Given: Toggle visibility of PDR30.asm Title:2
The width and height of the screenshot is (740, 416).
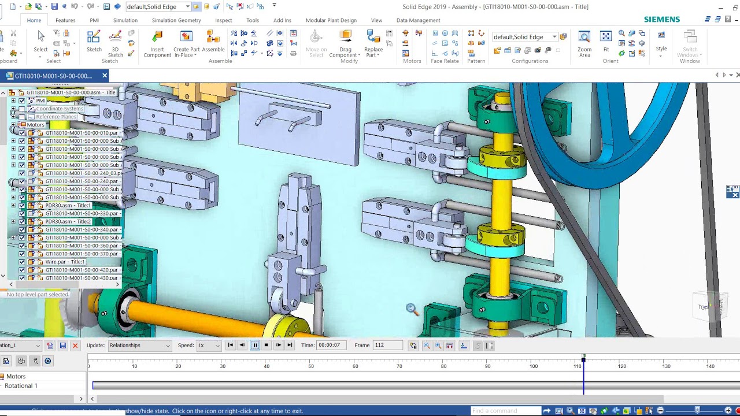Looking at the screenshot, I should [22, 222].
